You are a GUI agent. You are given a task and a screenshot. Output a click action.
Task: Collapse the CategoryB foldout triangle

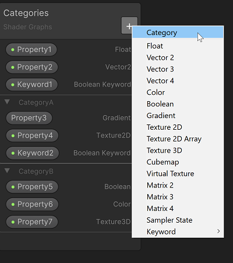tap(7, 171)
